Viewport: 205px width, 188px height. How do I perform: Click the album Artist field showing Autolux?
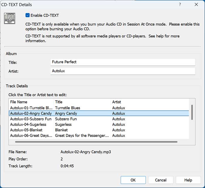tap(122, 71)
